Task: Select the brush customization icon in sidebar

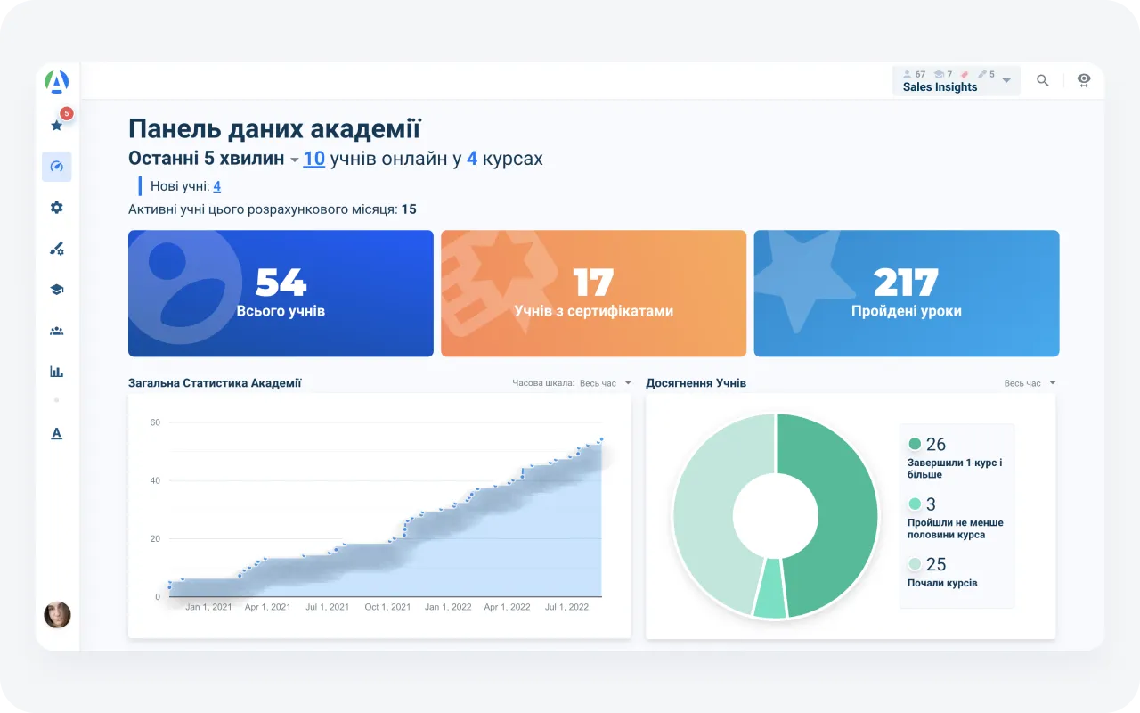Action: (x=56, y=249)
